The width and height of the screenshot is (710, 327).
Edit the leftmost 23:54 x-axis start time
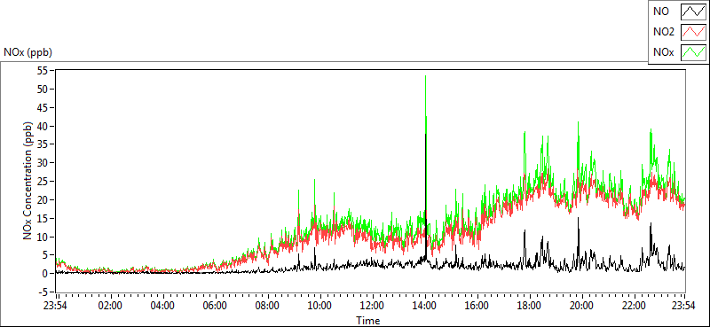[56, 306]
